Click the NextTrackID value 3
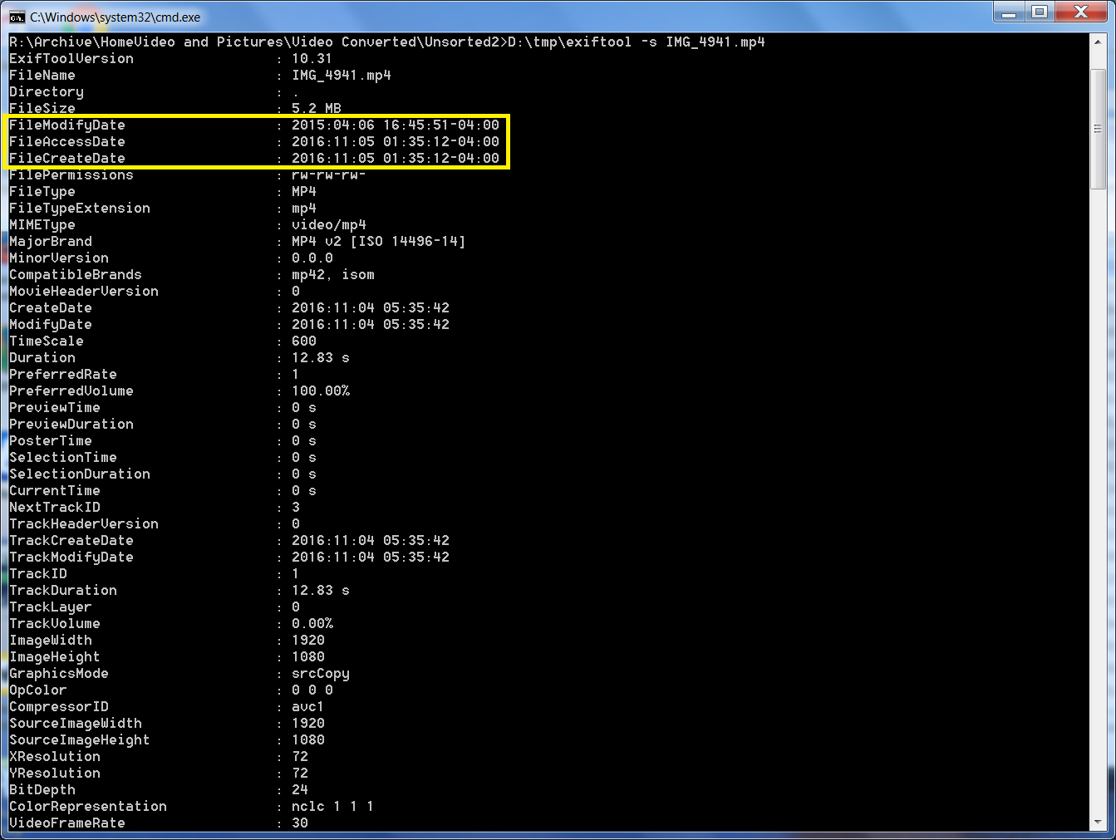This screenshot has width=1116, height=840. (x=296, y=508)
